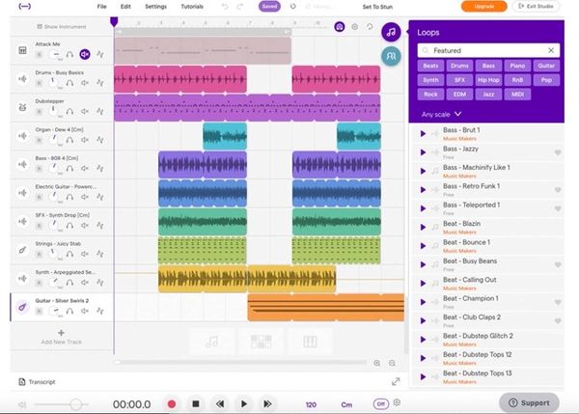Click the Dubstepper drum instrument icon

pyautogui.click(x=21, y=107)
